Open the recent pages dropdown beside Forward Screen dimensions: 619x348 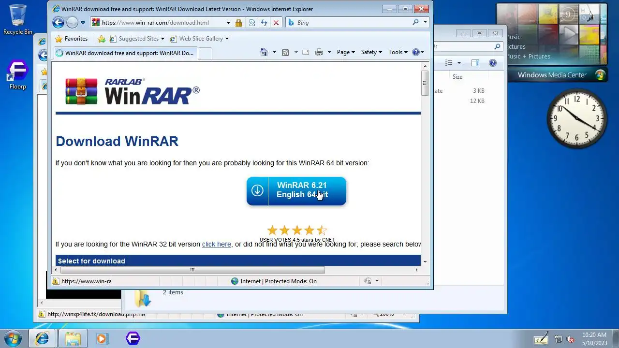83,23
